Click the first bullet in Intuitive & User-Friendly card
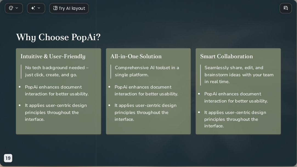This screenshot has width=297, height=167. [x=57, y=90]
